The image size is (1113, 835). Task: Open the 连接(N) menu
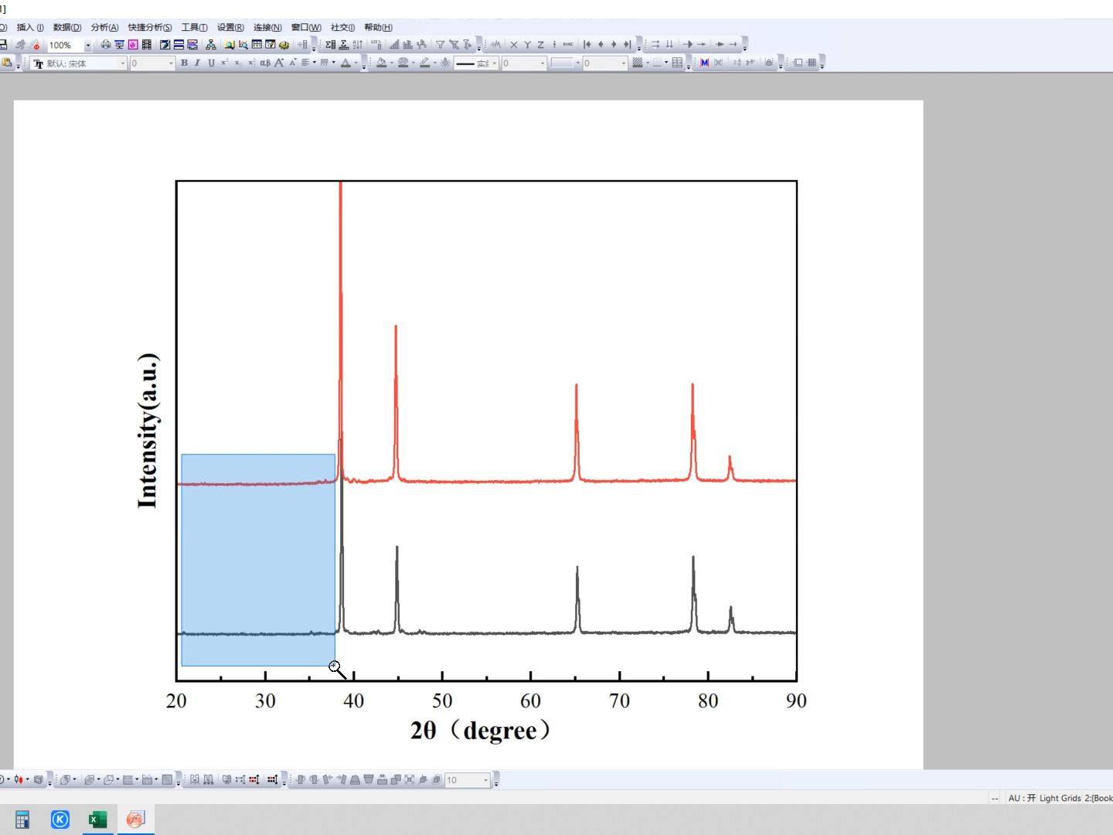(267, 27)
